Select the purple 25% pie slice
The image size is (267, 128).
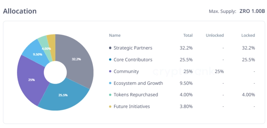point(31,80)
